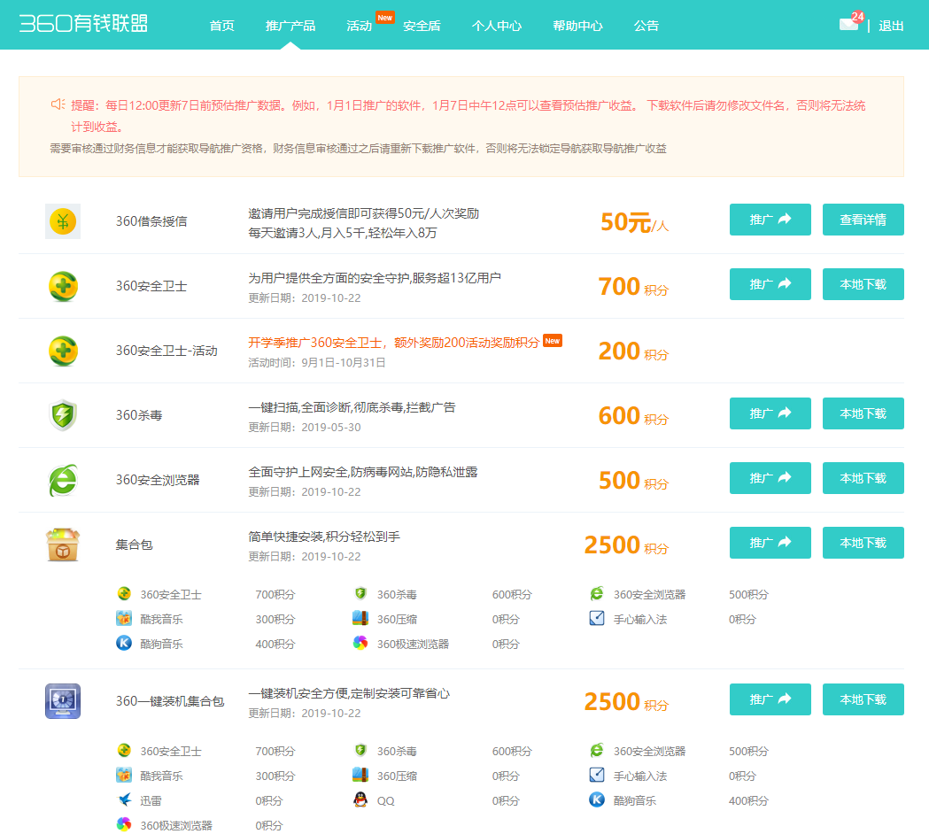This screenshot has width=929, height=834.
Task: Click 推广 button for 360借条授信
Action: tap(770, 220)
